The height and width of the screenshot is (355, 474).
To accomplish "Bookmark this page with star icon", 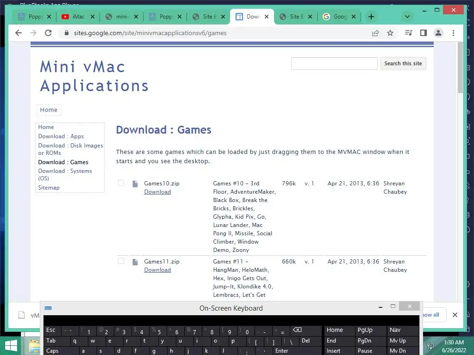I will point(390,33).
